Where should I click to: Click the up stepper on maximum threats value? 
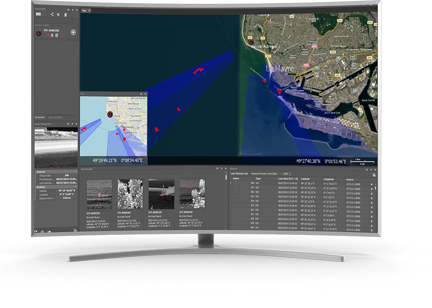(x=290, y=172)
